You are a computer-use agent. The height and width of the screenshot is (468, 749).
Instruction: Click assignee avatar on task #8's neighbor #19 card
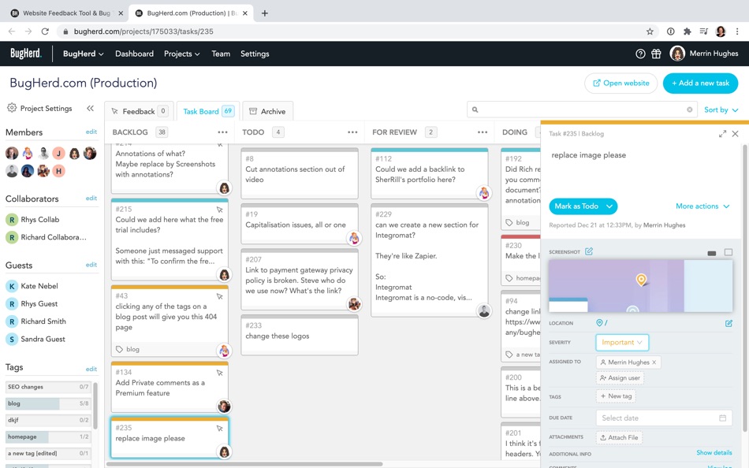(x=354, y=237)
